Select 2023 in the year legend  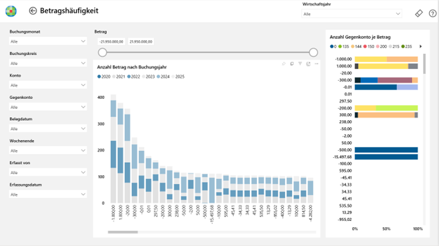148,77
